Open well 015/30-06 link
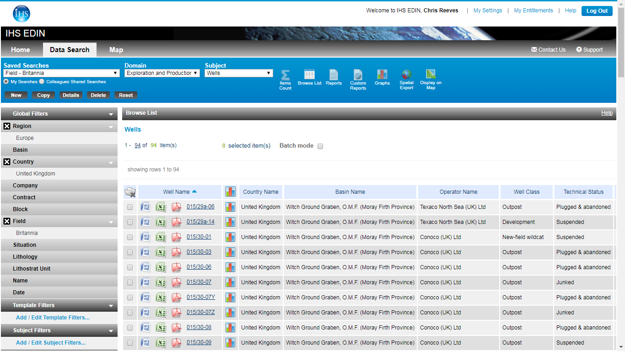 point(199,267)
